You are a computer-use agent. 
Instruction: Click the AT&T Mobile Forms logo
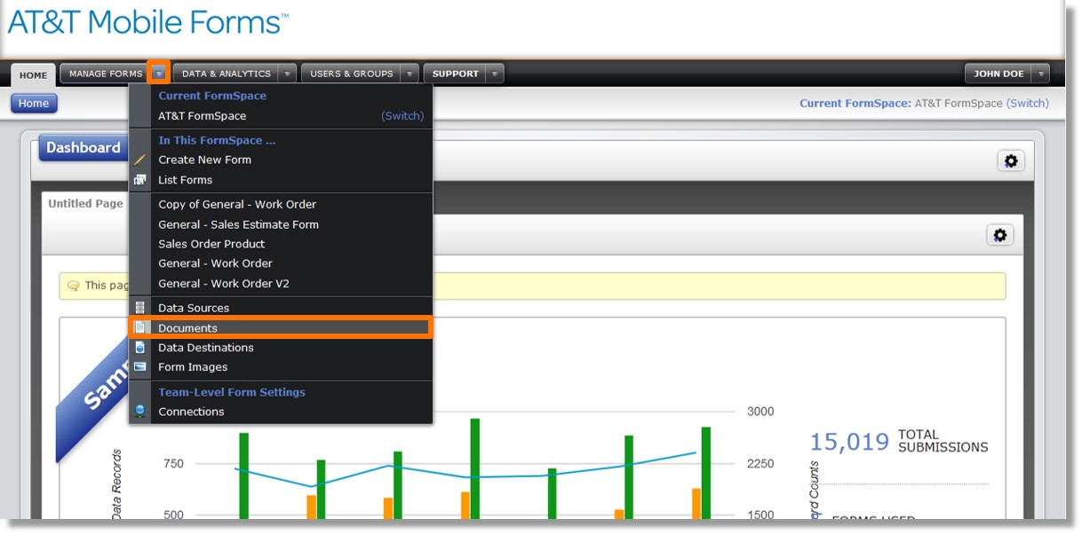point(147,21)
